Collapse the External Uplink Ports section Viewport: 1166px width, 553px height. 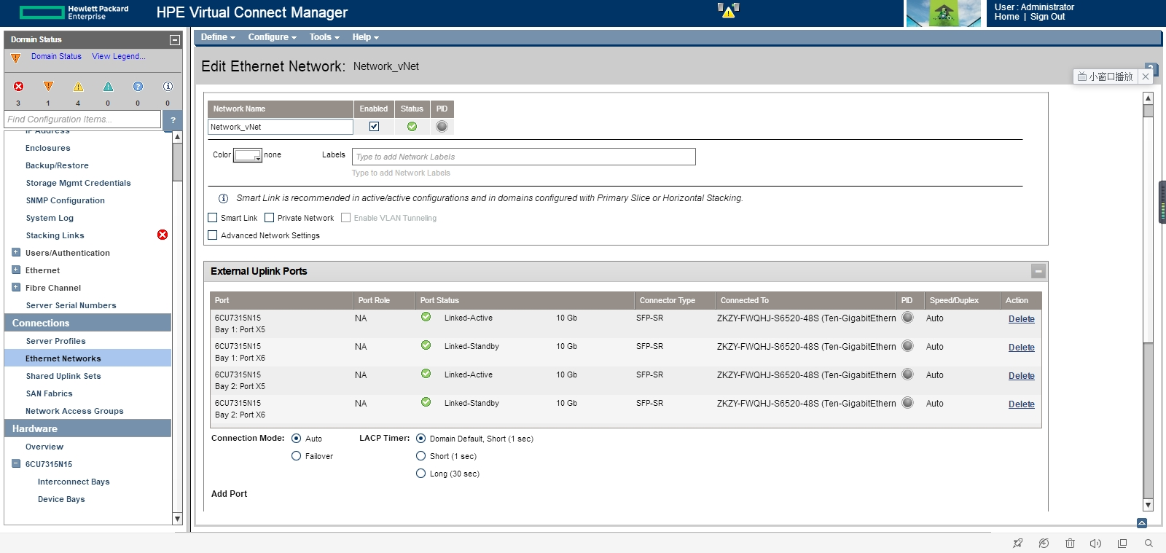[x=1038, y=271]
